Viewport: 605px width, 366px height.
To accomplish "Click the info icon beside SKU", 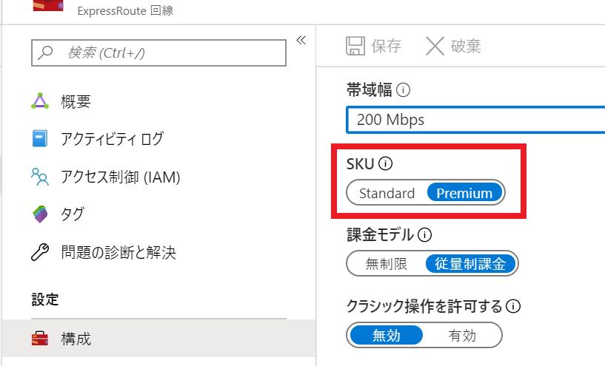I will click(386, 163).
